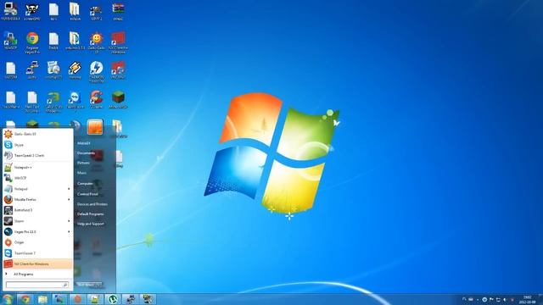The height and width of the screenshot is (305, 543).
Task: Open Notepad++ in the Start menu
Action: point(37,168)
